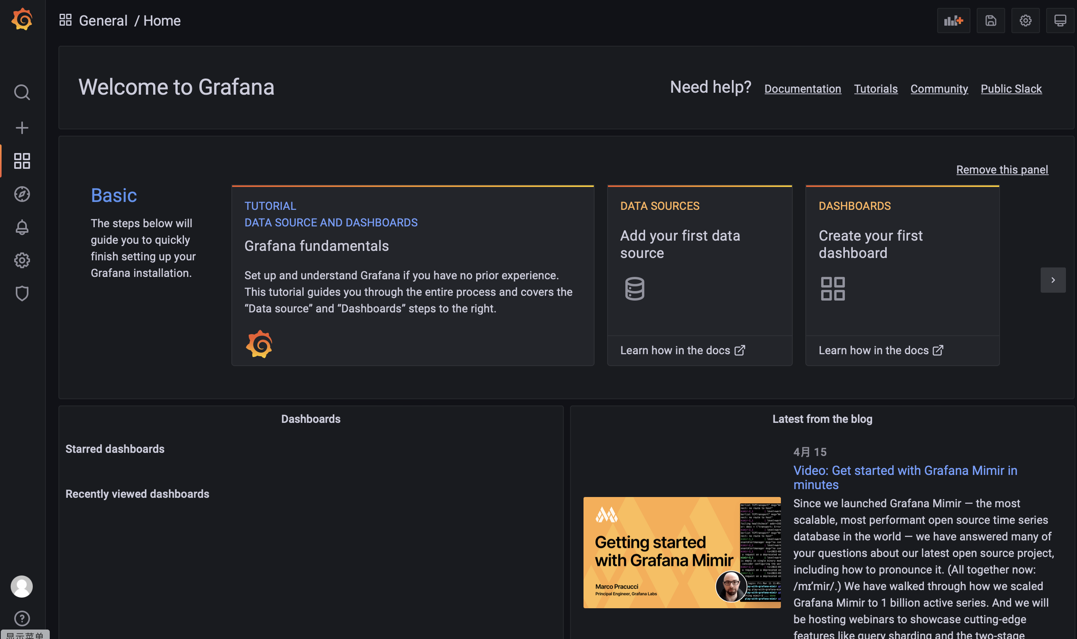Open the Search dashboards icon
1077x639 pixels.
click(x=22, y=92)
